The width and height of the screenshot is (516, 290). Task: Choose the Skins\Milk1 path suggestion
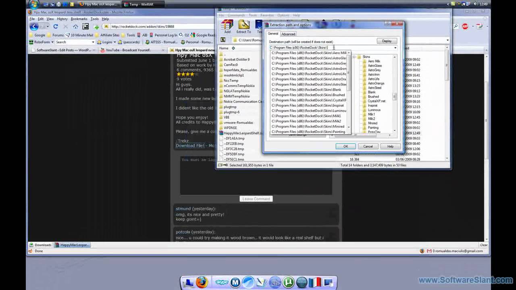click(x=309, y=116)
